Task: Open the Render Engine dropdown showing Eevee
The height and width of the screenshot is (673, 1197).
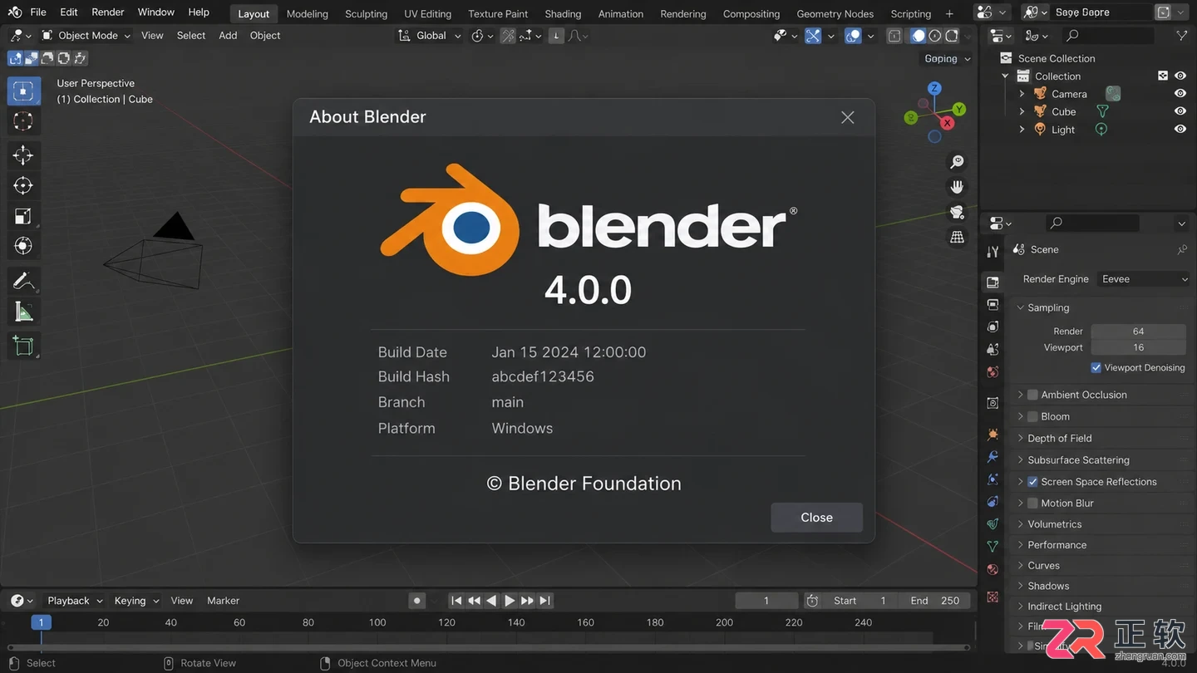Action: pos(1144,279)
